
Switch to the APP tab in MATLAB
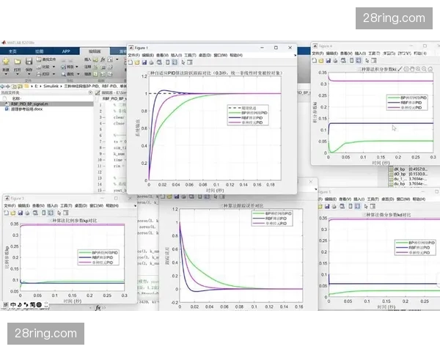coord(66,51)
